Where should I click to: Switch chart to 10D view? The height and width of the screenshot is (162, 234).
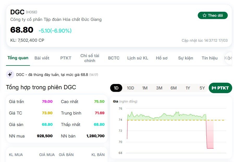point(130,88)
